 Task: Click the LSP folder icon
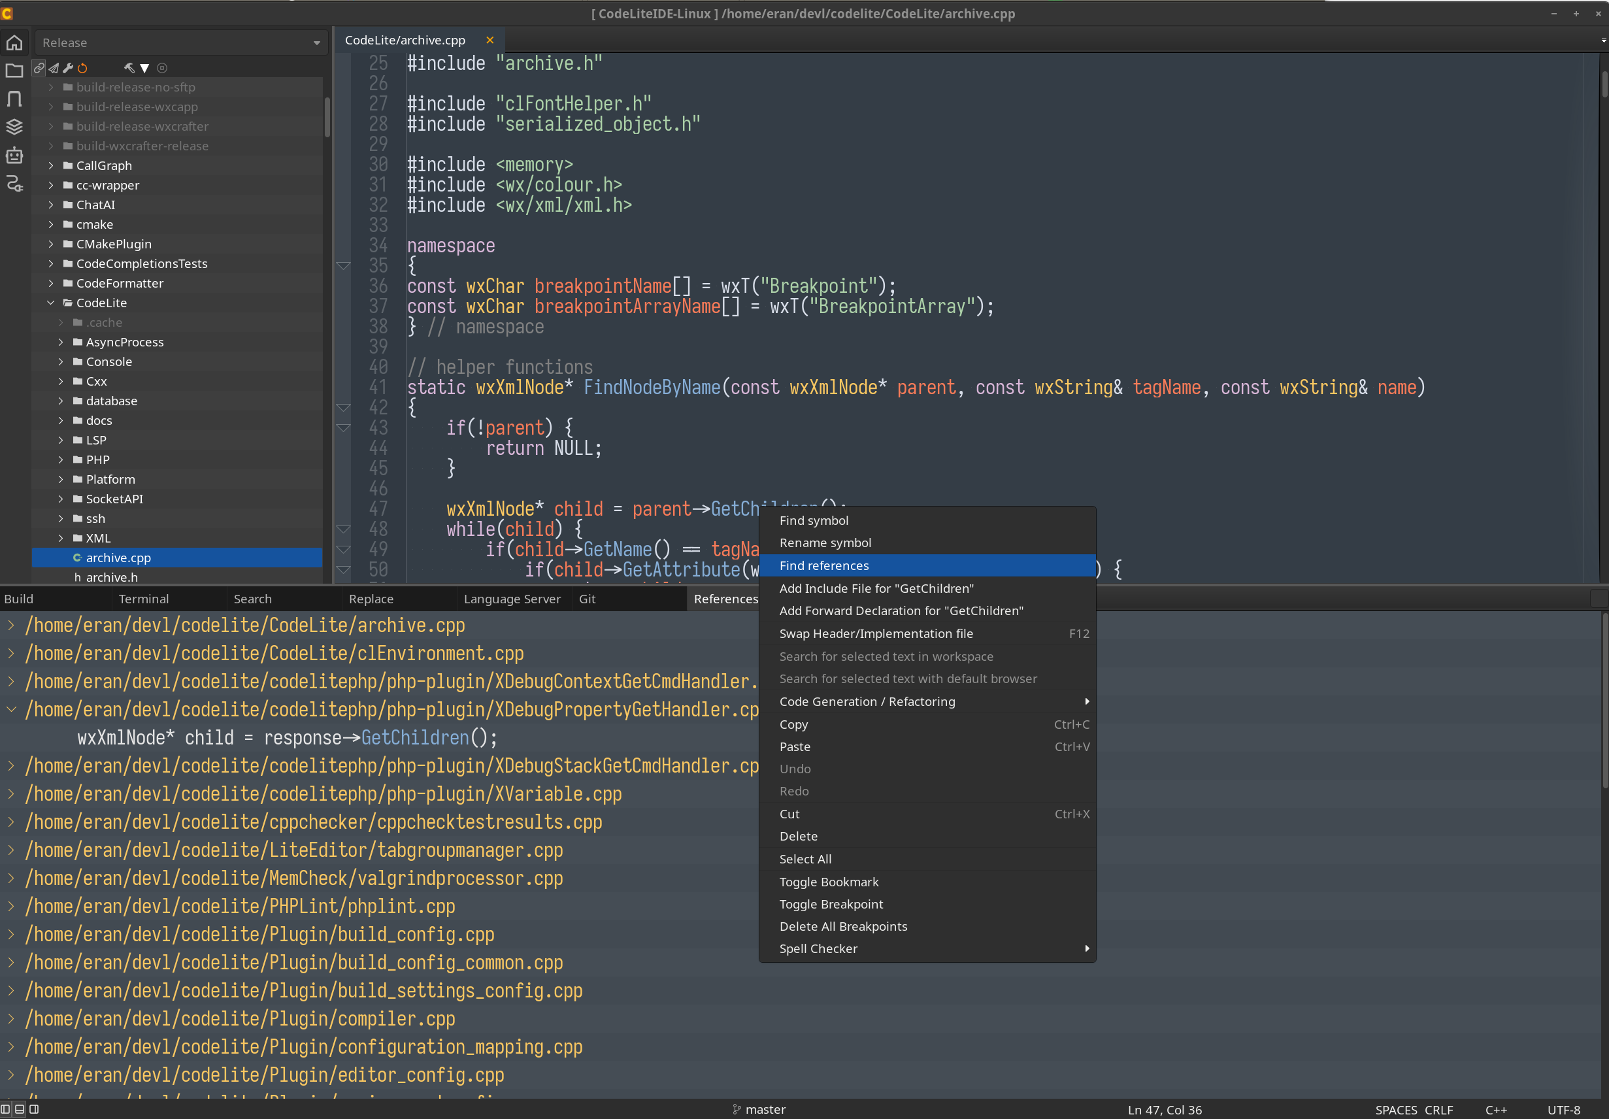point(78,440)
